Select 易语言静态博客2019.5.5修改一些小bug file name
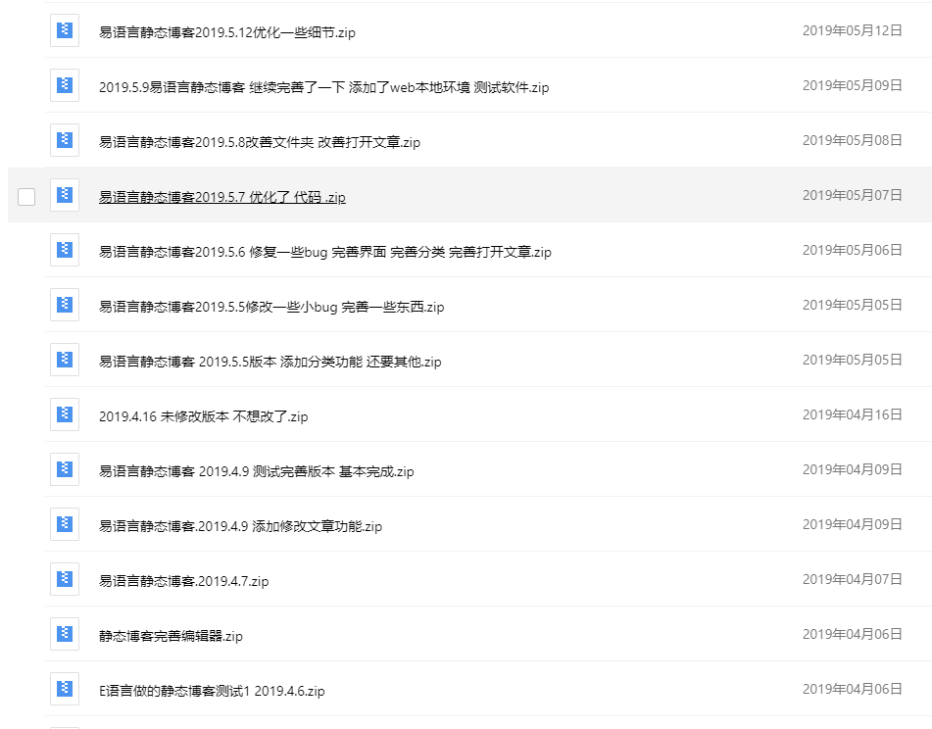Image resolution: width=932 pixels, height=729 pixels. pyautogui.click(x=271, y=307)
